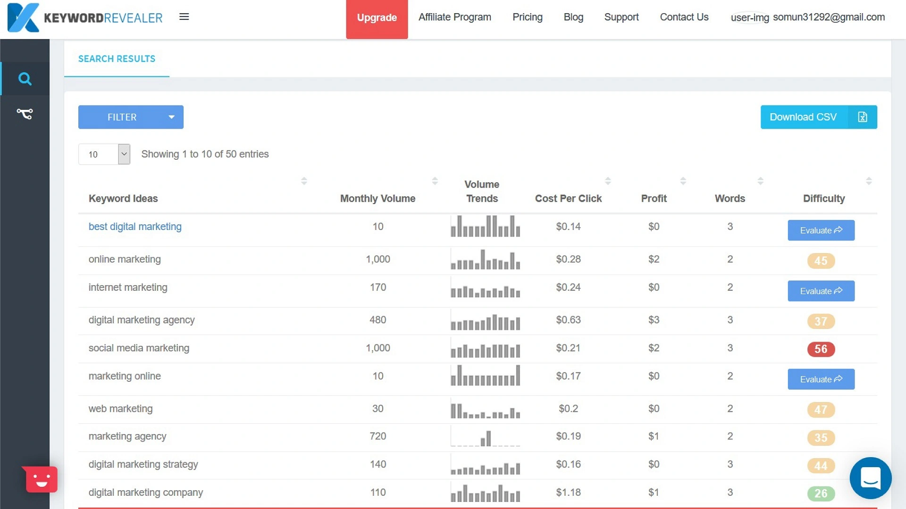906x509 pixels.
Task: Expand the FILTER dropdown
Action: [x=131, y=117]
